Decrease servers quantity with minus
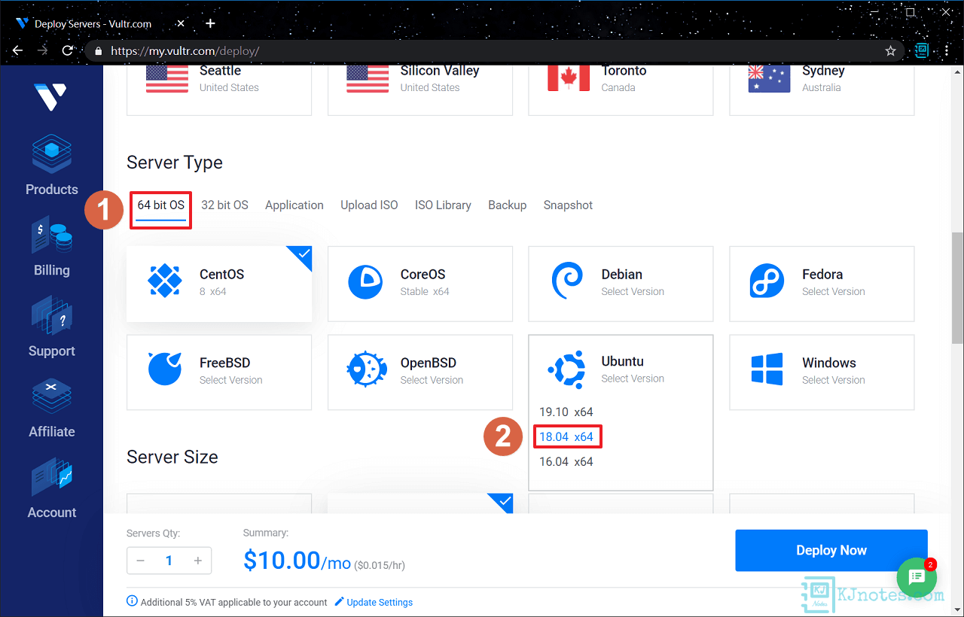Screen dimensions: 964x617 click(140, 561)
